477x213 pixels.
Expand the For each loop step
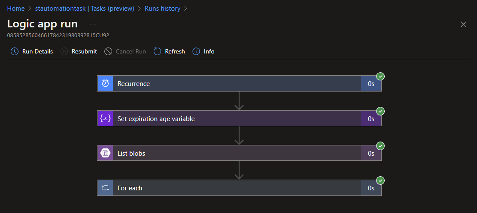236,188
